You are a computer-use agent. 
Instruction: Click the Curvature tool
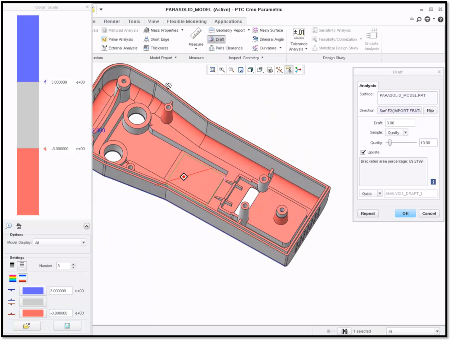coord(265,48)
